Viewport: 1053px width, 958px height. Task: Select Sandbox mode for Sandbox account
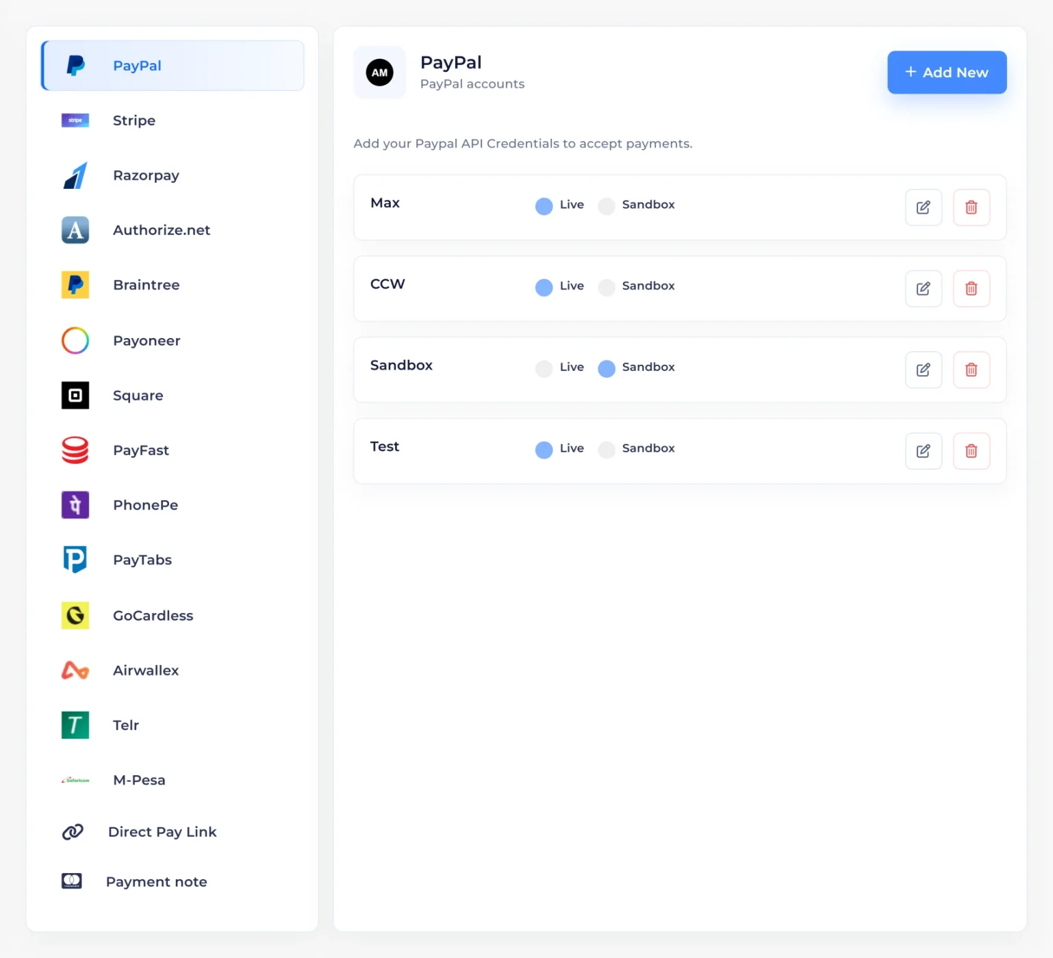[607, 369]
